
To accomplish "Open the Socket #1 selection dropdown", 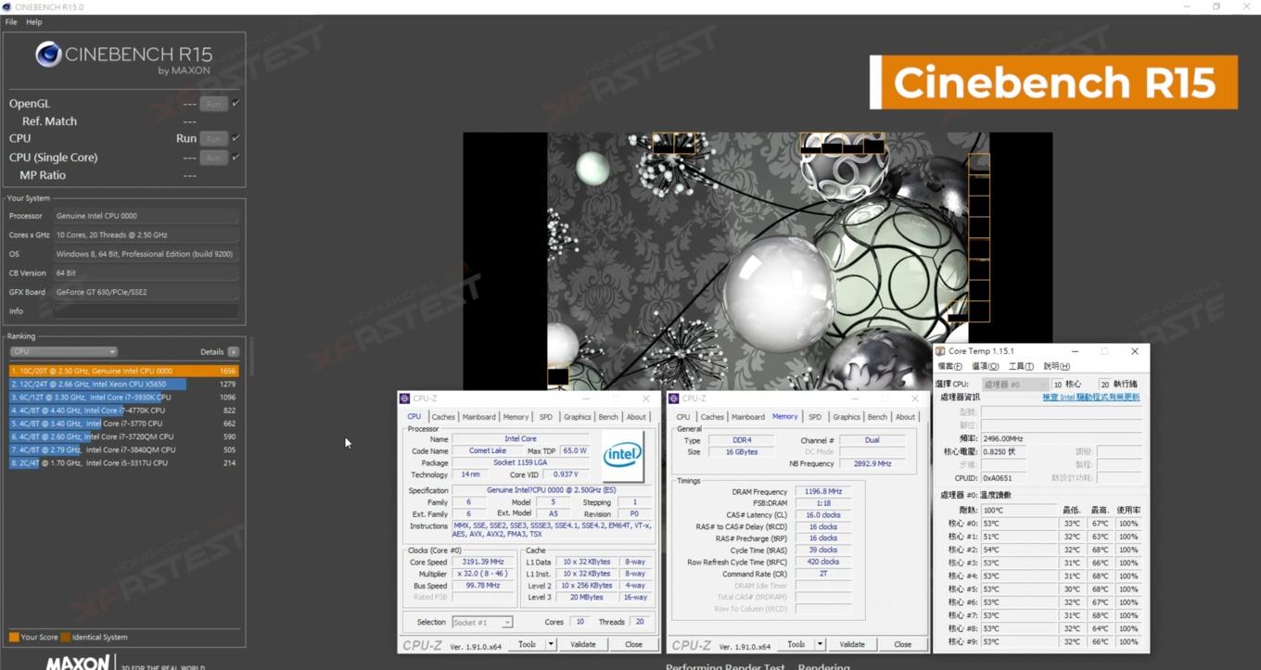I will tap(481, 622).
